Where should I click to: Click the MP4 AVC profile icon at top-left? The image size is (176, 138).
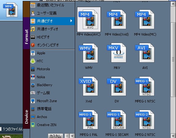coord(10,10)
